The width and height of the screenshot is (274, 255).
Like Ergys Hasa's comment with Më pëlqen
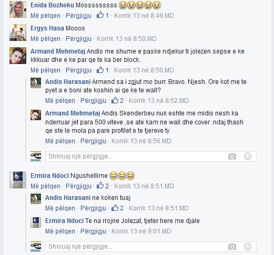(45, 39)
